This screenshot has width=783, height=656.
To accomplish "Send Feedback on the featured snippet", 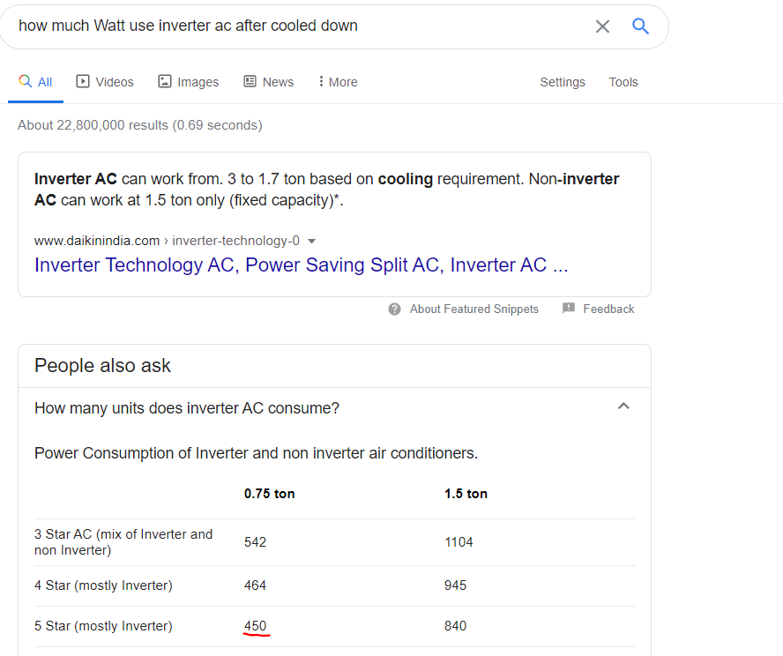I will point(608,309).
